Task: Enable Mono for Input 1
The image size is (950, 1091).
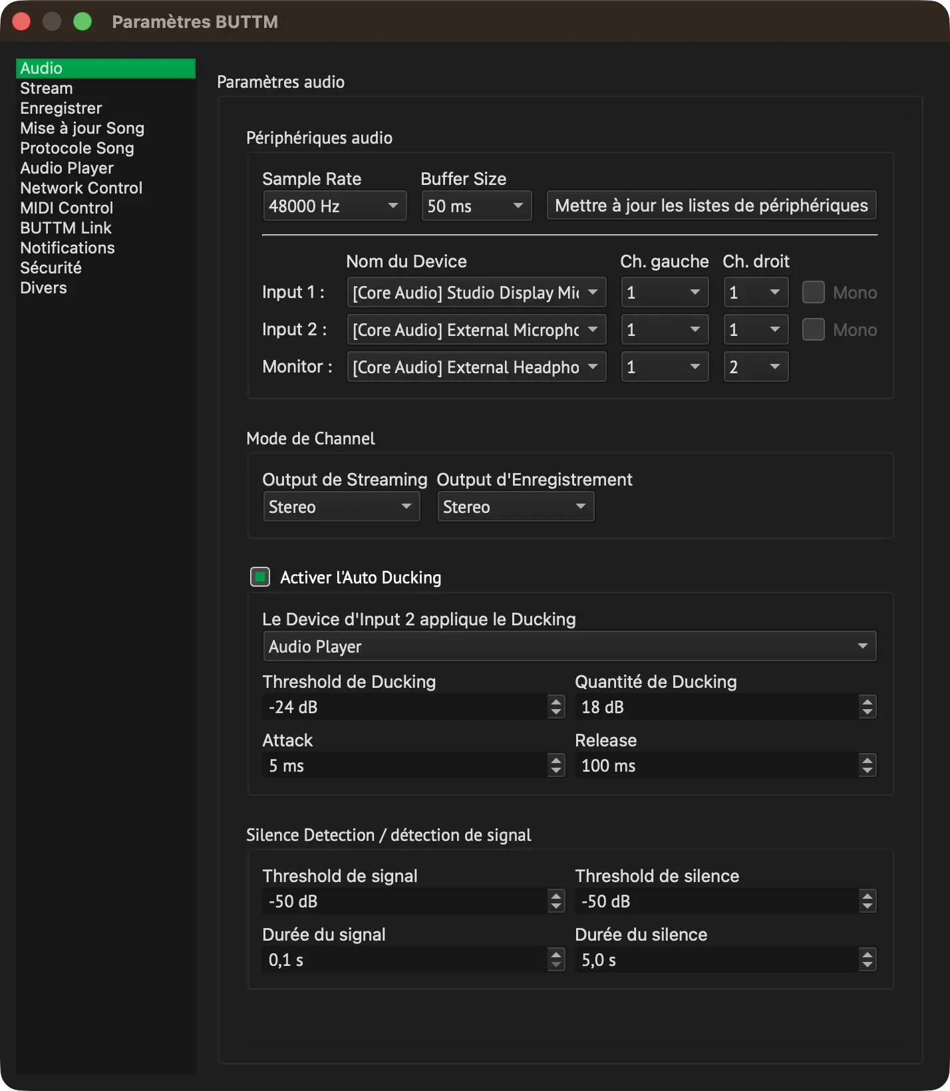Action: click(813, 293)
